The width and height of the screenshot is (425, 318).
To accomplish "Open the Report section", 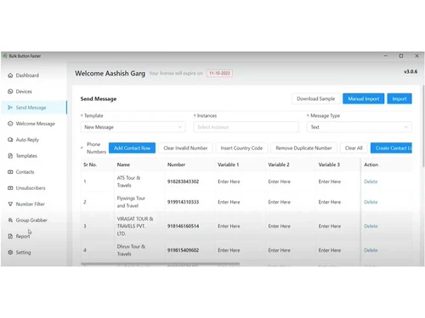I will point(23,237).
